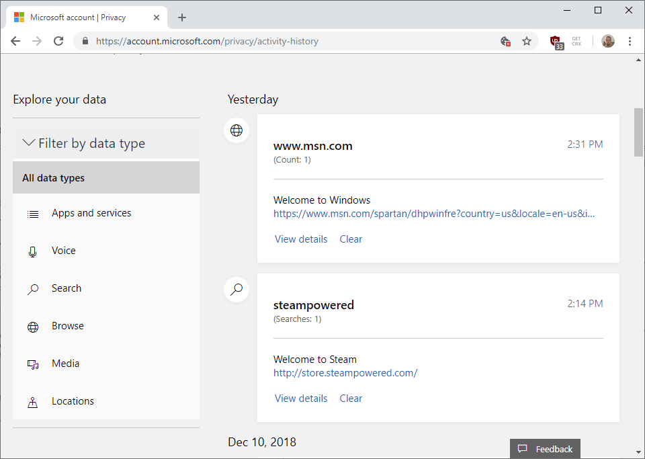Image resolution: width=645 pixels, height=459 pixels.
Task: Select the Search magnifier filter icon
Action: (33, 288)
